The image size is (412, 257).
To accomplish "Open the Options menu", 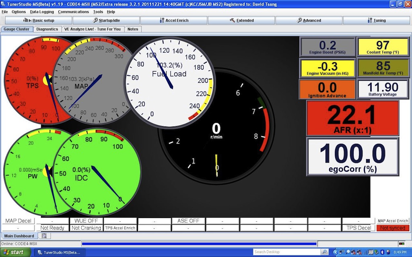I will coord(19,12).
